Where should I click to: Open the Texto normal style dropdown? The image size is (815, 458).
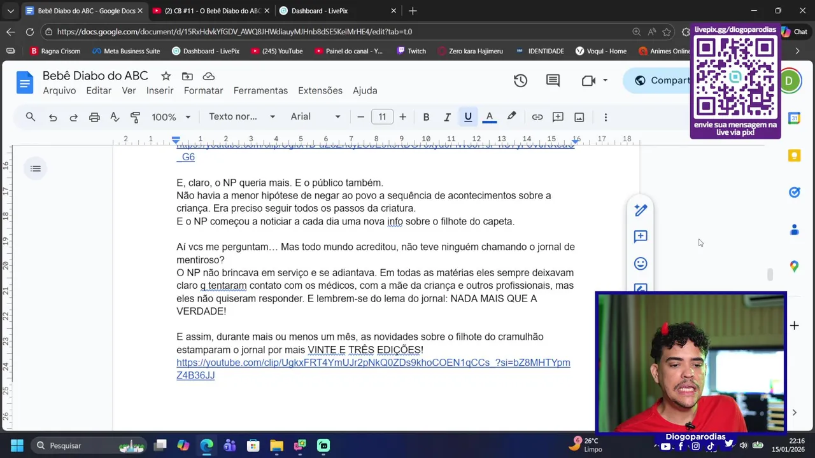point(242,117)
